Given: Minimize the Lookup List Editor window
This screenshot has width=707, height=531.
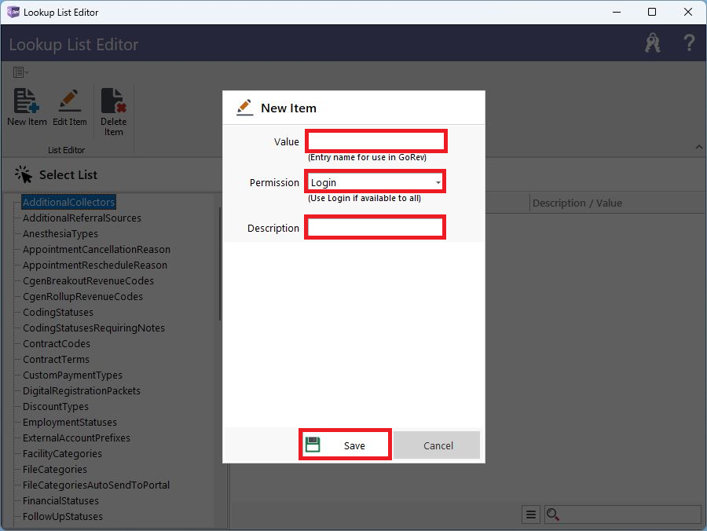Looking at the screenshot, I should click(x=617, y=12).
